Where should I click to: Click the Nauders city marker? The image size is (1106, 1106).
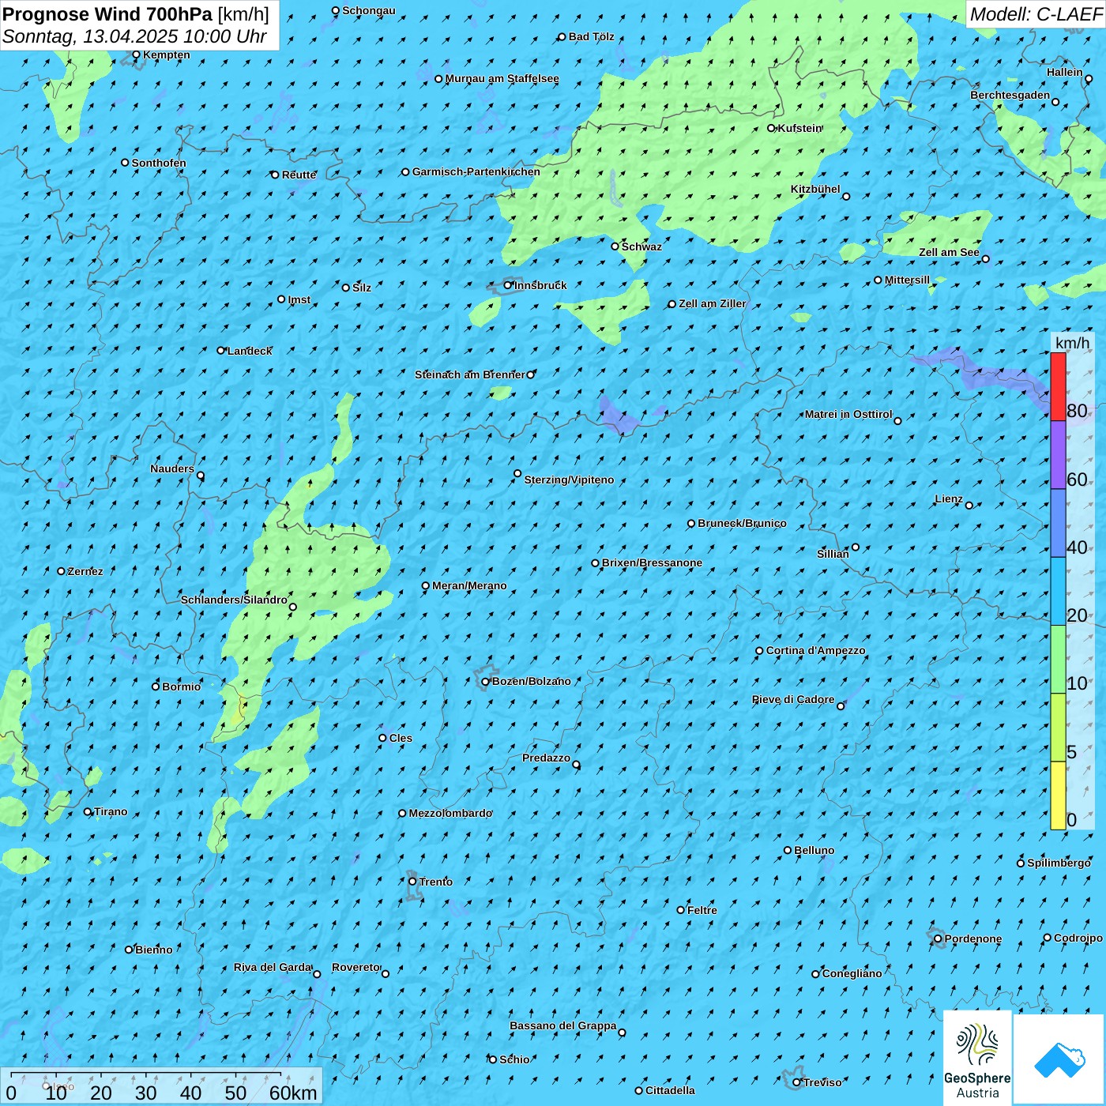click(x=201, y=476)
